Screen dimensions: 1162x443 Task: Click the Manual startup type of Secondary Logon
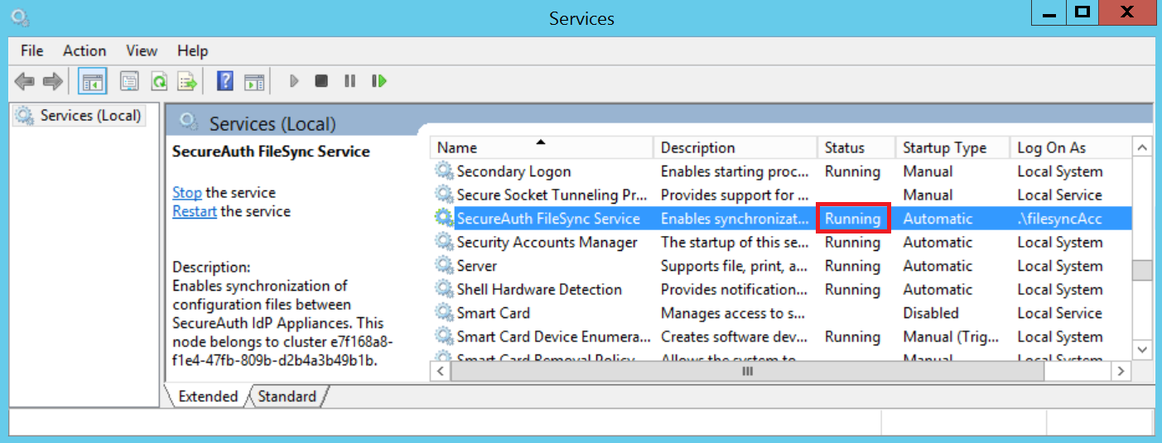pos(928,171)
